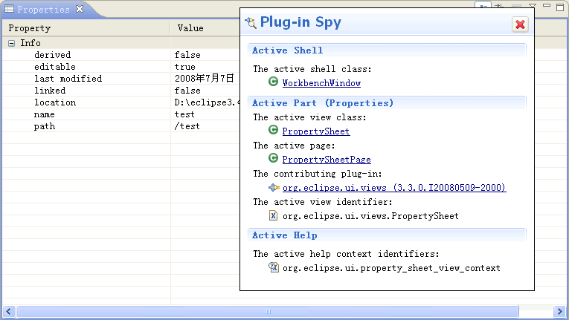Open the org.eclipse.ui.views plug-in link
The height and width of the screenshot is (320, 569).
click(x=393, y=188)
